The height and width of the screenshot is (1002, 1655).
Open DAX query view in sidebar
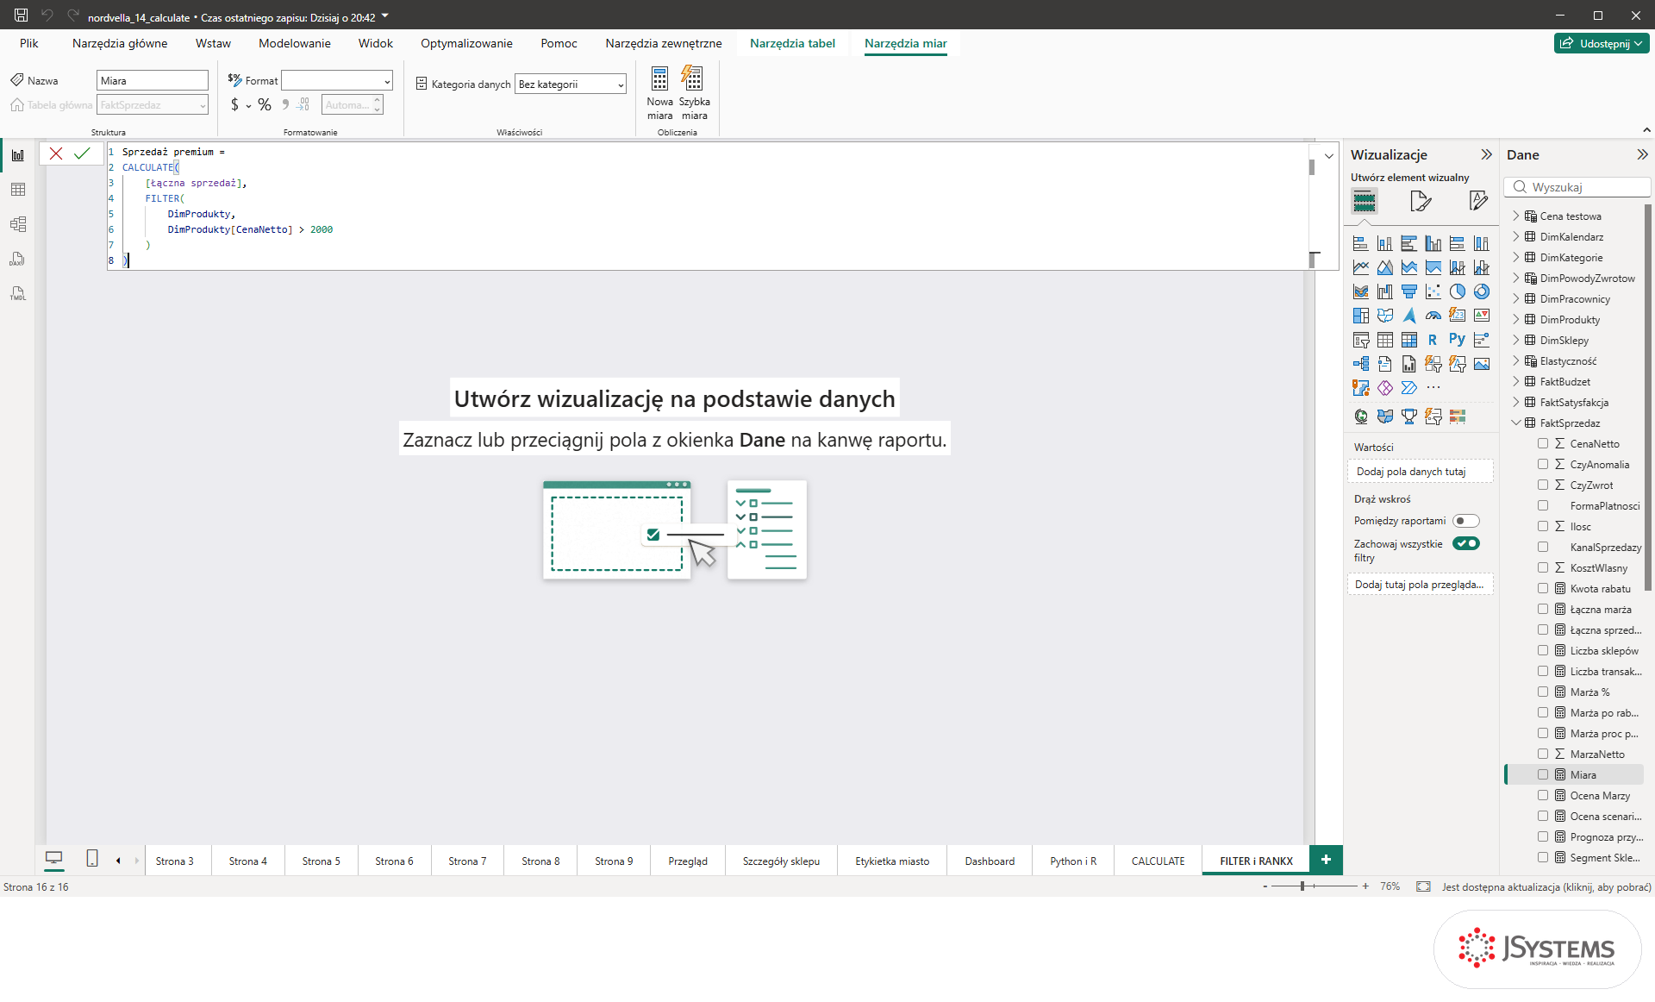18,259
